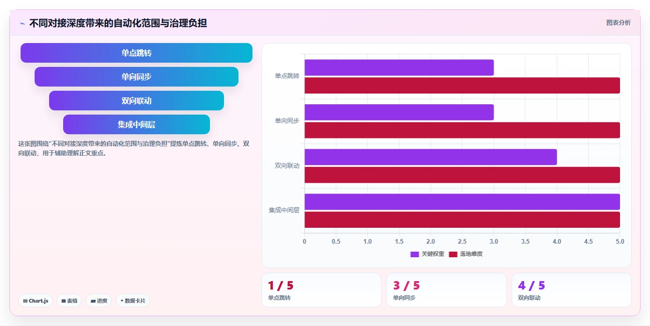The image size is (650, 326).
Task: Select the 单点跳转 funnel stage
Action: point(137,53)
